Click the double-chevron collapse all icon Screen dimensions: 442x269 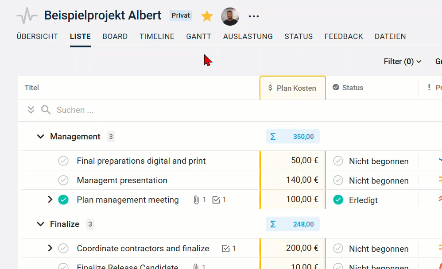click(31, 110)
